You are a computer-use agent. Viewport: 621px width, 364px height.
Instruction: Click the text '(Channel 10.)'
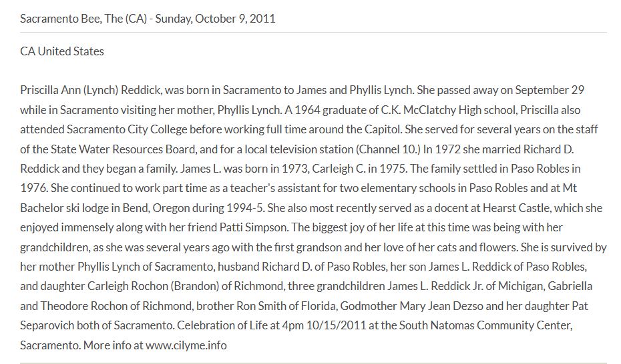[388, 149]
